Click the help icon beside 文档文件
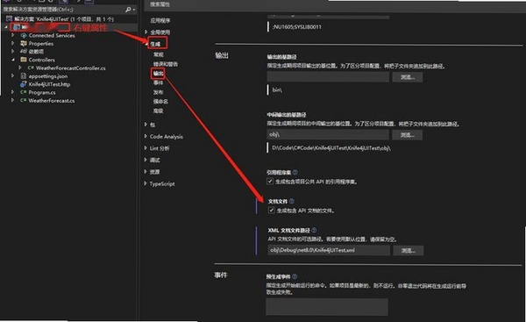 click(292, 201)
